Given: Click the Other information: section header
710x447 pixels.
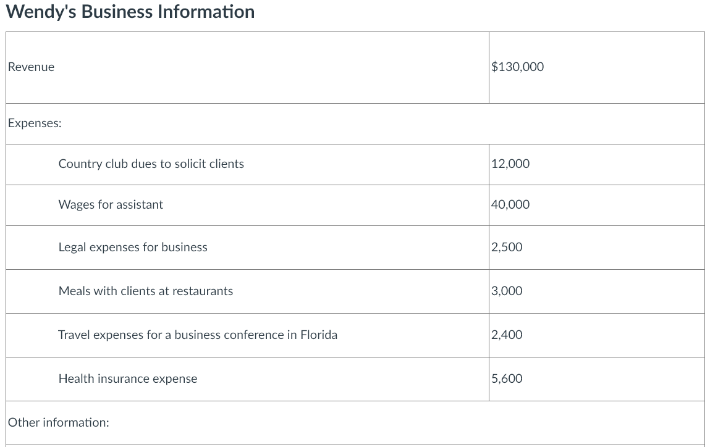Looking at the screenshot, I should [59, 422].
